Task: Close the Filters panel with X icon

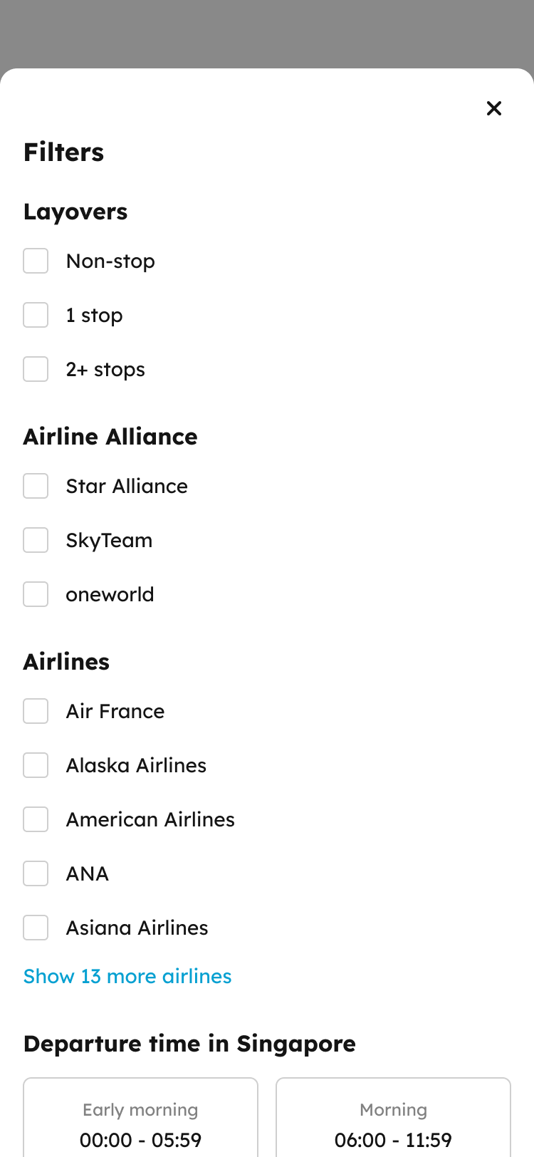Action: click(x=494, y=108)
